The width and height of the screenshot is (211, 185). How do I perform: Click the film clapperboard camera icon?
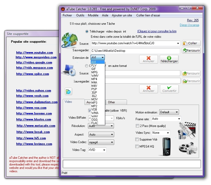[x=187, y=130]
